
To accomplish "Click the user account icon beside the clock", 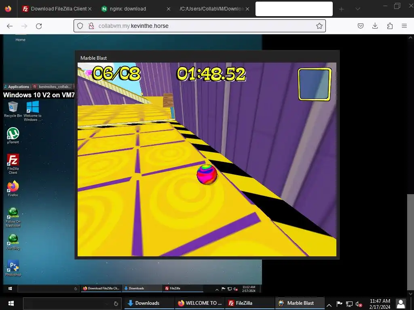I will (401, 304).
